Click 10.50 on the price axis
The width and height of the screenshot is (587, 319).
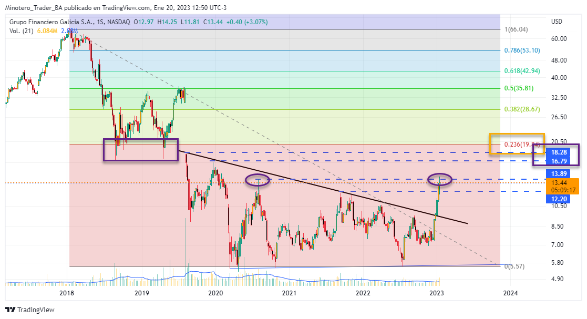click(x=559, y=206)
